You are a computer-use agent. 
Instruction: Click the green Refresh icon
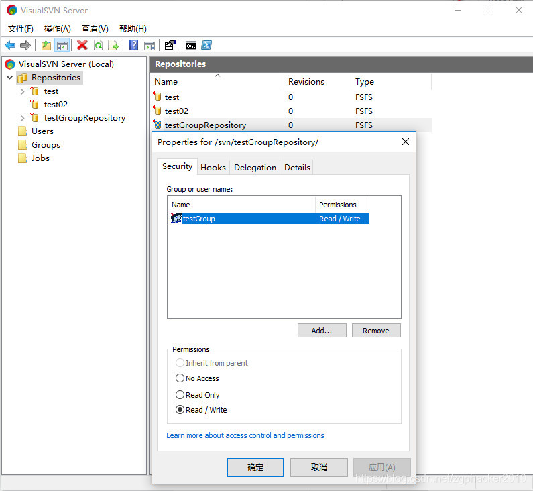(99, 45)
